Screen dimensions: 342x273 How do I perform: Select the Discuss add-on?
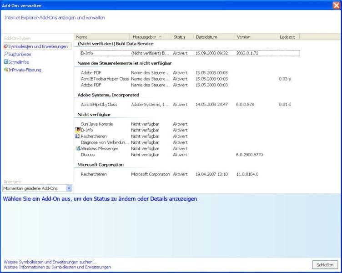[190, 155]
